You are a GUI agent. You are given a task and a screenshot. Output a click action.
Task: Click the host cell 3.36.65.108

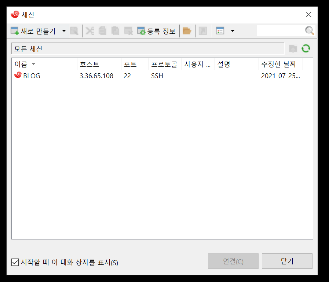[x=96, y=76]
